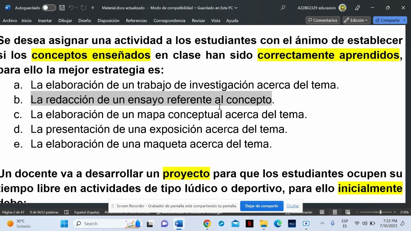Expand the document title save-location chevron
Screen dimensions: 411x231
(236, 8)
